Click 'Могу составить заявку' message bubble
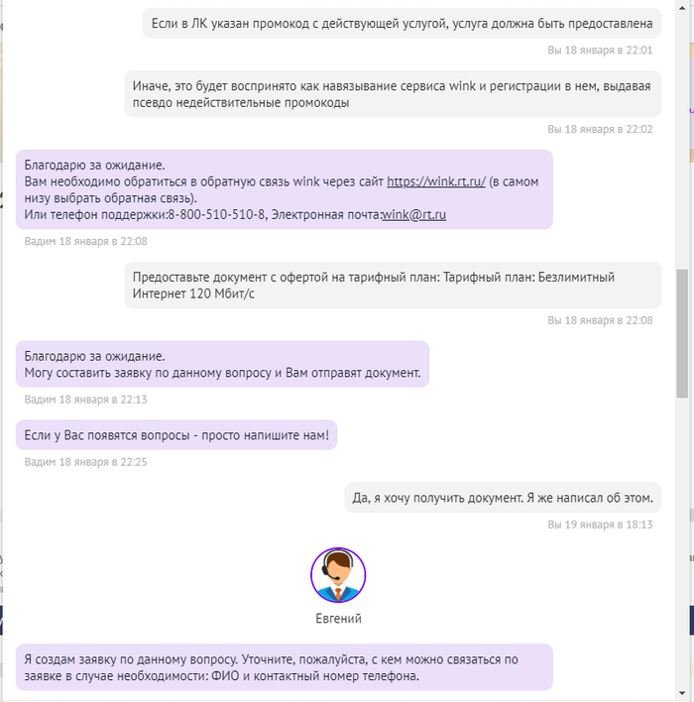The height and width of the screenshot is (702, 694). point(222,365)
